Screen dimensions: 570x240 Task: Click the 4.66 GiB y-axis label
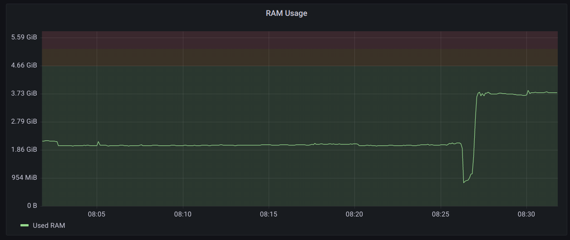pos(24,65)
